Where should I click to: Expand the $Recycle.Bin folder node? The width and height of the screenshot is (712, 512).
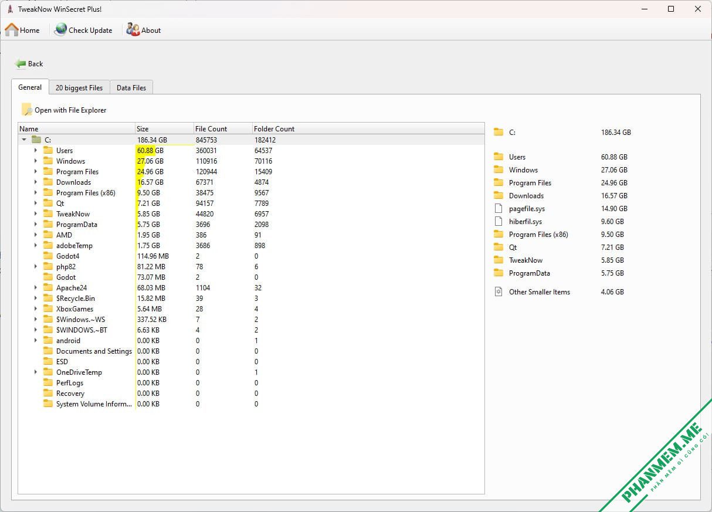pyautogui.click(x=36, y=298)
